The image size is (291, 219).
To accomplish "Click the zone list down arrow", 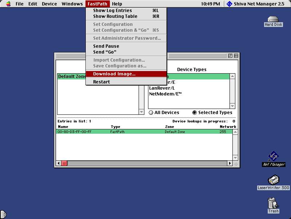I will [x=141, y=112].
